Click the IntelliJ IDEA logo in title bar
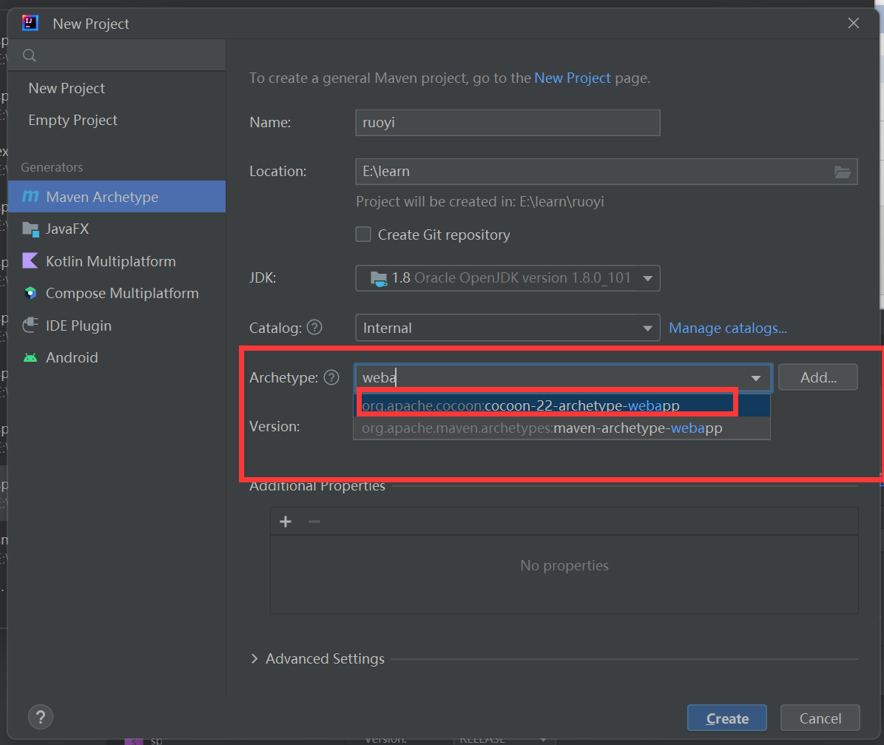The height and width of the screenshot is (745, 884). (30, 23)
